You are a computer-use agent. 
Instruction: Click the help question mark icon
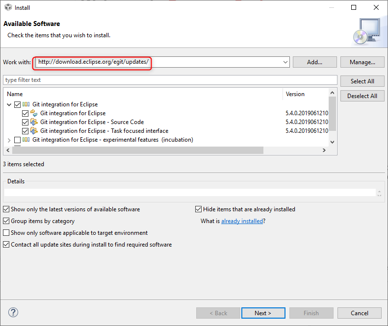point(13,313)
